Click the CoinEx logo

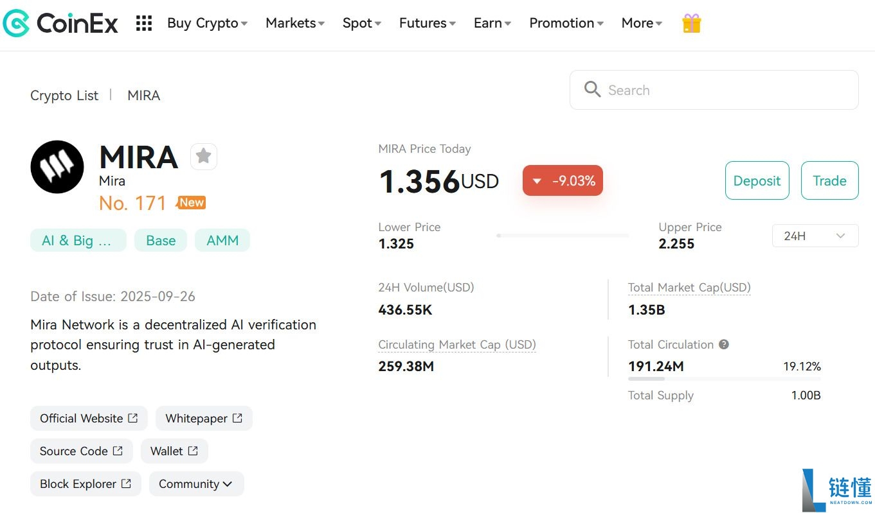[x=60, y=24]
